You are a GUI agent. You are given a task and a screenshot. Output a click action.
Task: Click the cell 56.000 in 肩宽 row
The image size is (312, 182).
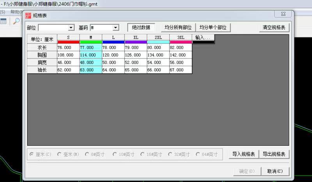(x=181, y=62)
